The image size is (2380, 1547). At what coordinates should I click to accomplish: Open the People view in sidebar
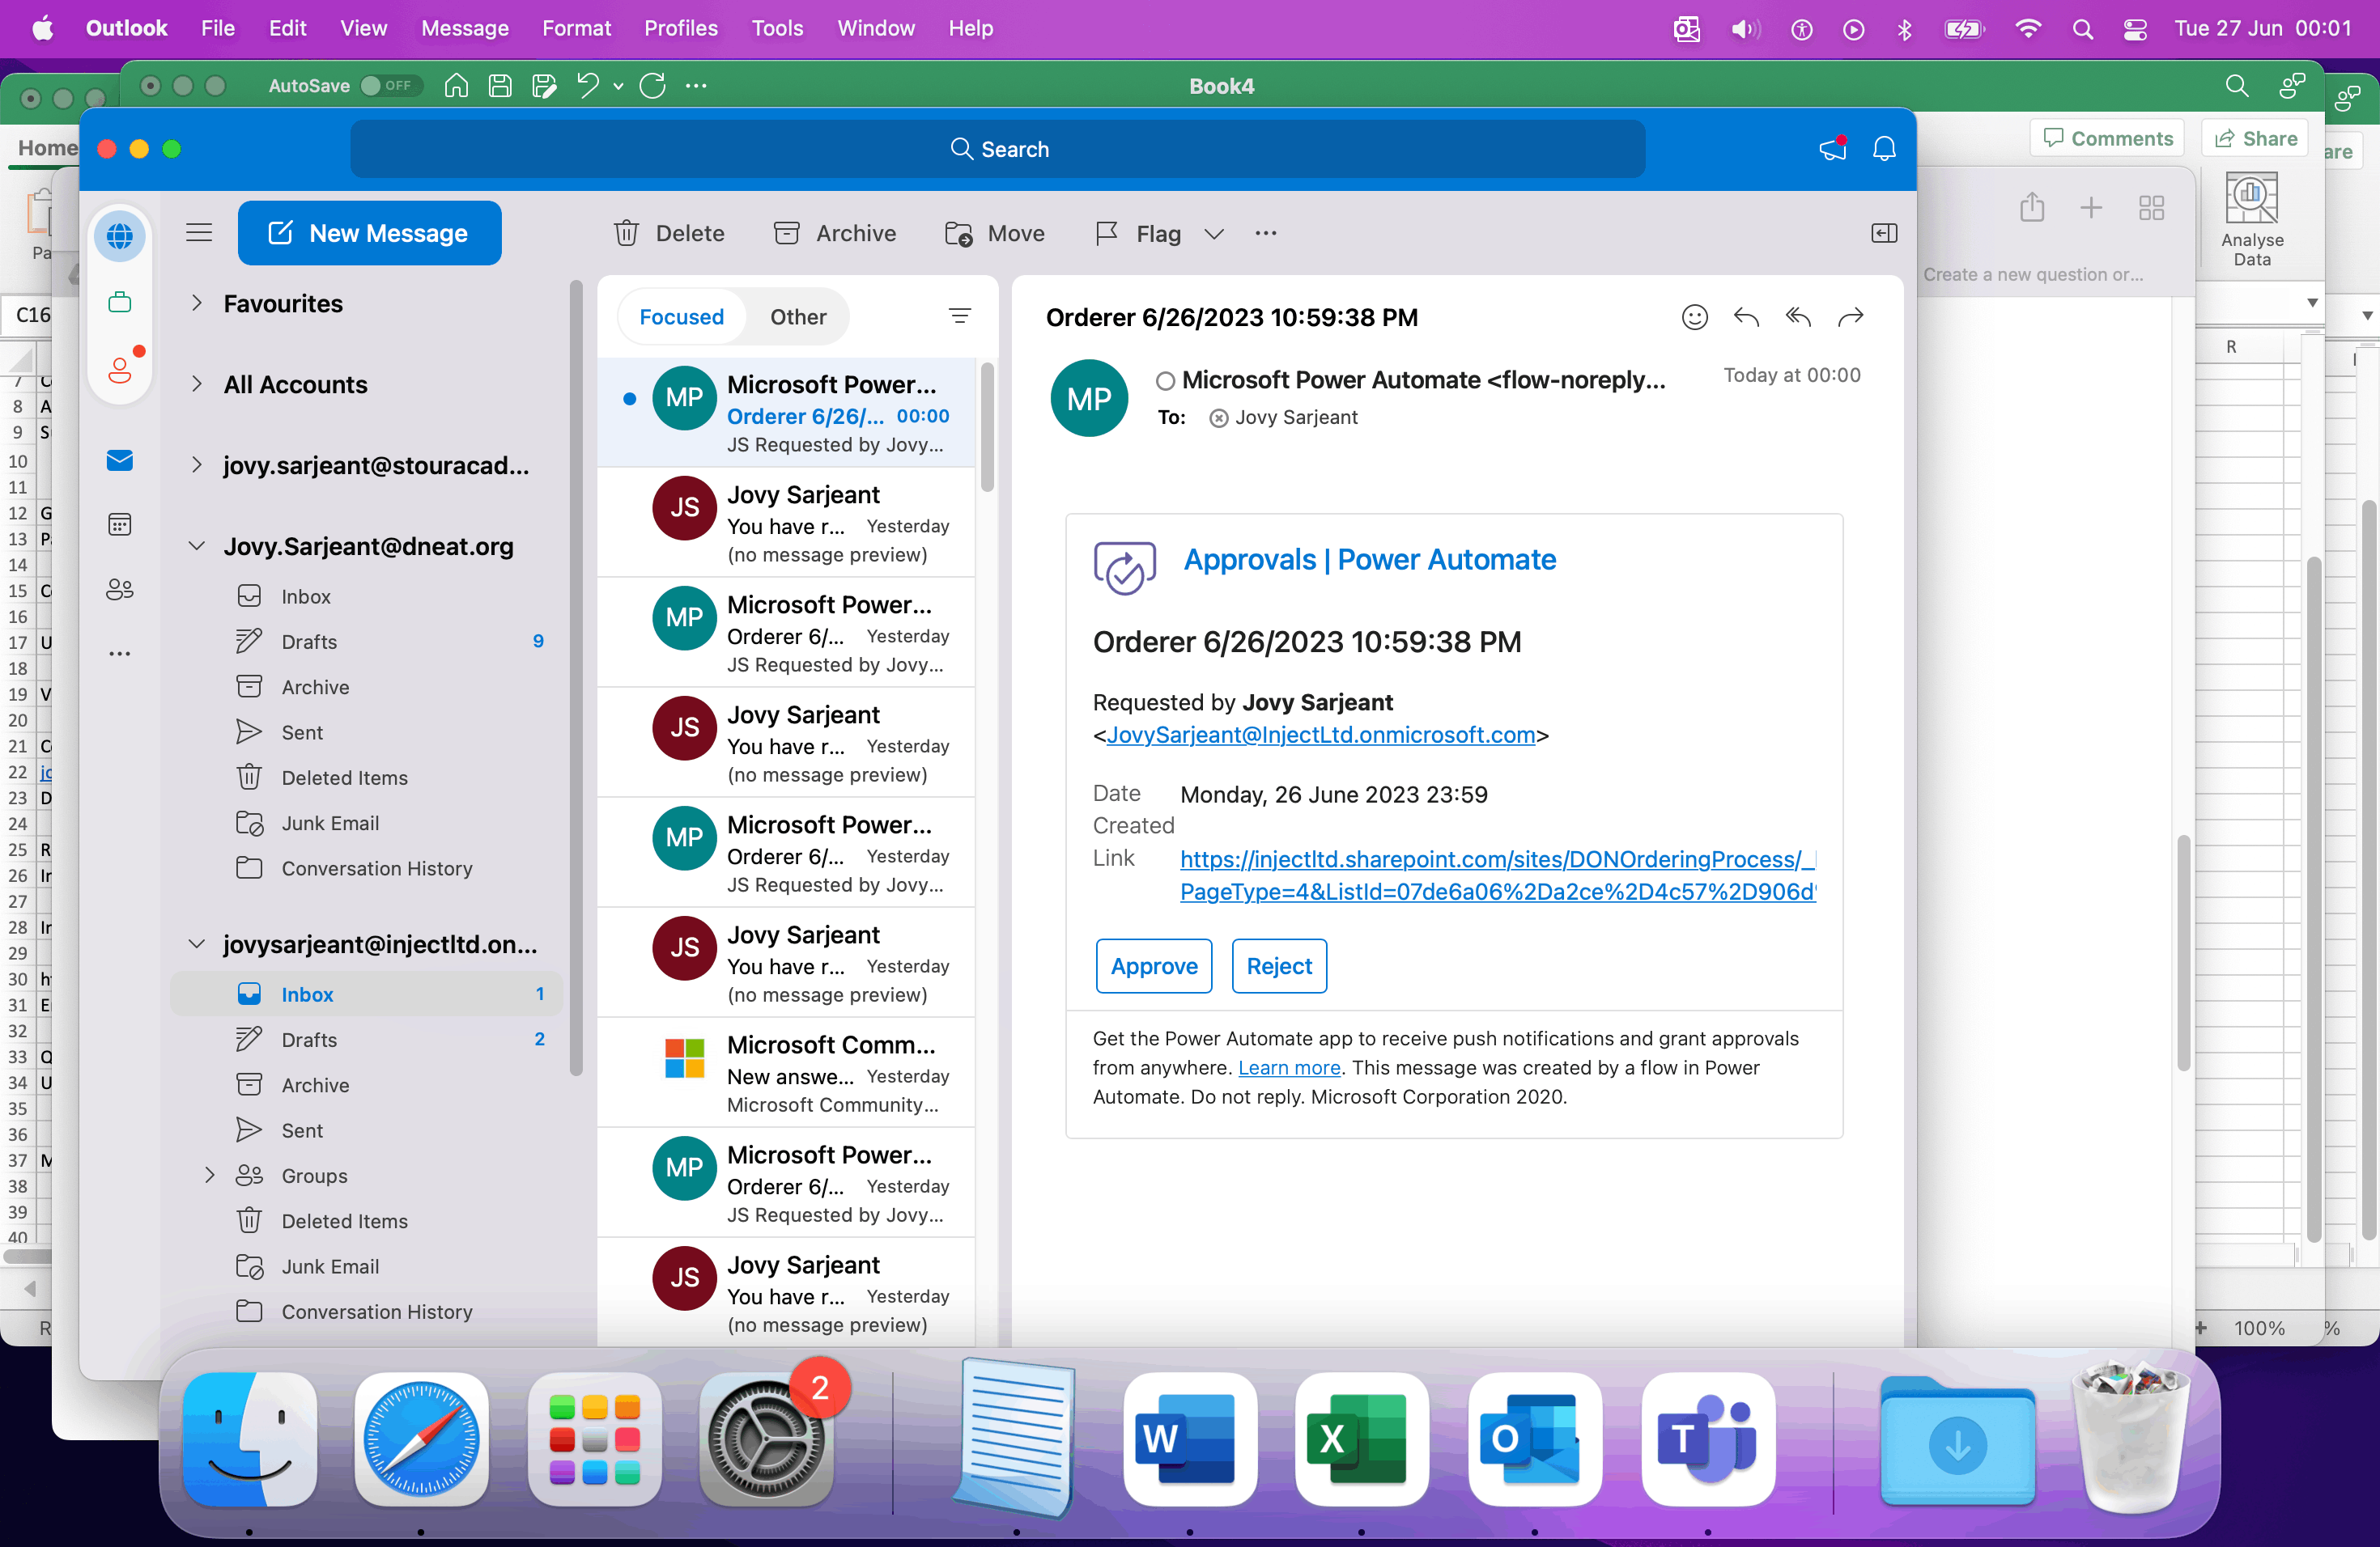(x=119, y=590)
